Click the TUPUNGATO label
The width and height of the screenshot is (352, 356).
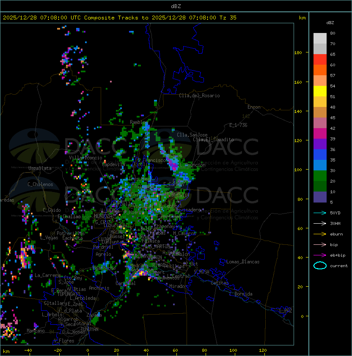tap(69, 294)
